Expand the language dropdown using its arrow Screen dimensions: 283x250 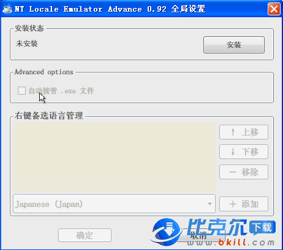coord(209,204)
